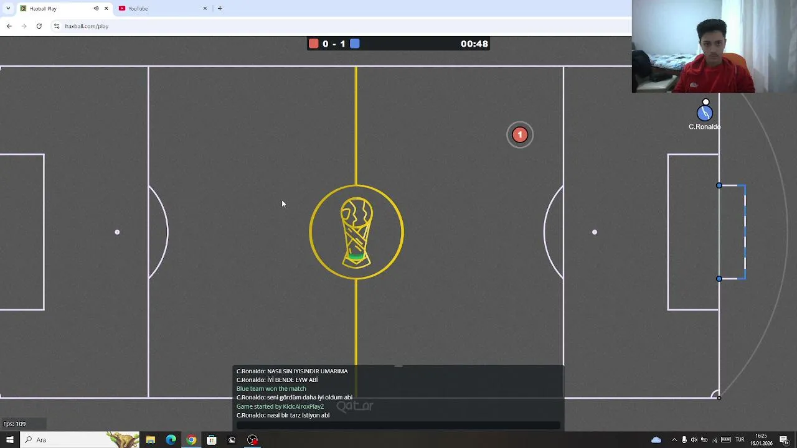797x448 pixels.
Task: Click the red team square in scoreboard
Action: coord(314,44)
